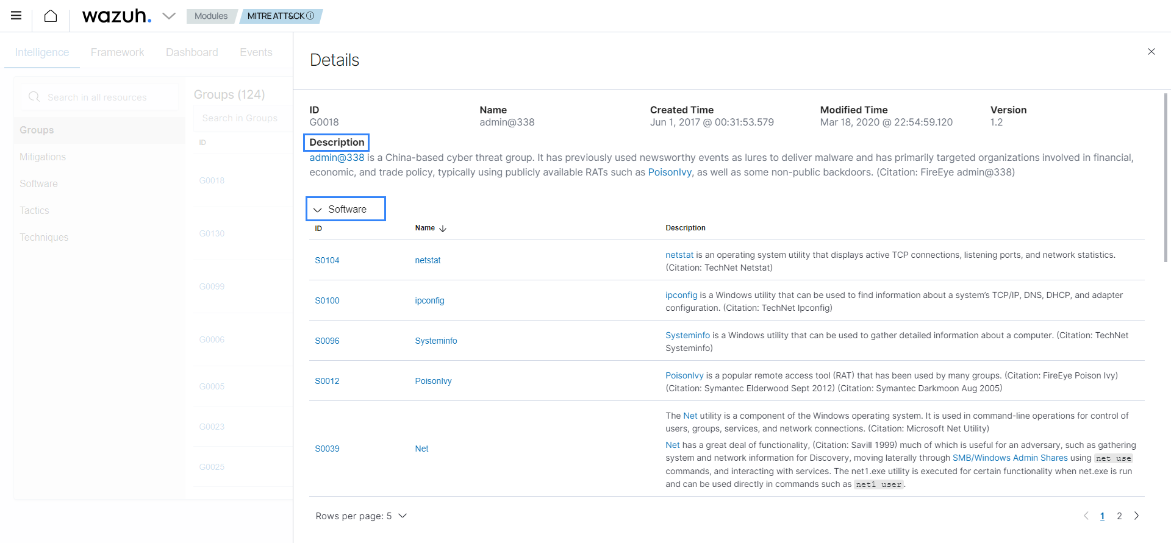Click the Created Time value
This screenshot has width=1171, height=543.
(712, 122)
